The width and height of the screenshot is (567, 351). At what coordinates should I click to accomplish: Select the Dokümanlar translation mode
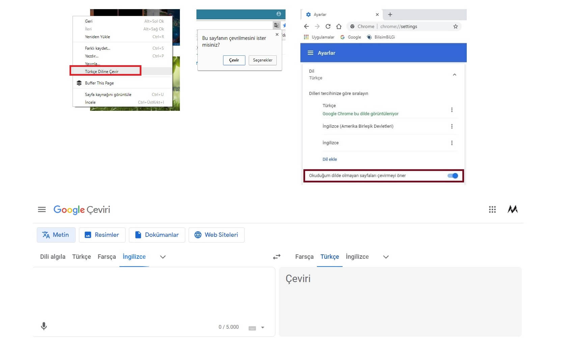point(157,235)
